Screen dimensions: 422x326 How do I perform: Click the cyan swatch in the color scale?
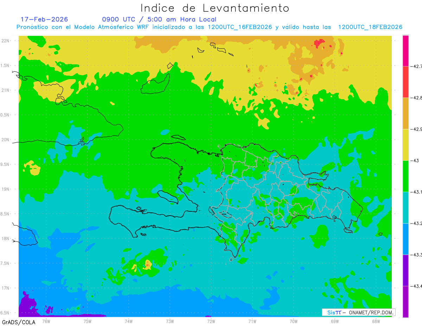point(405,207)
